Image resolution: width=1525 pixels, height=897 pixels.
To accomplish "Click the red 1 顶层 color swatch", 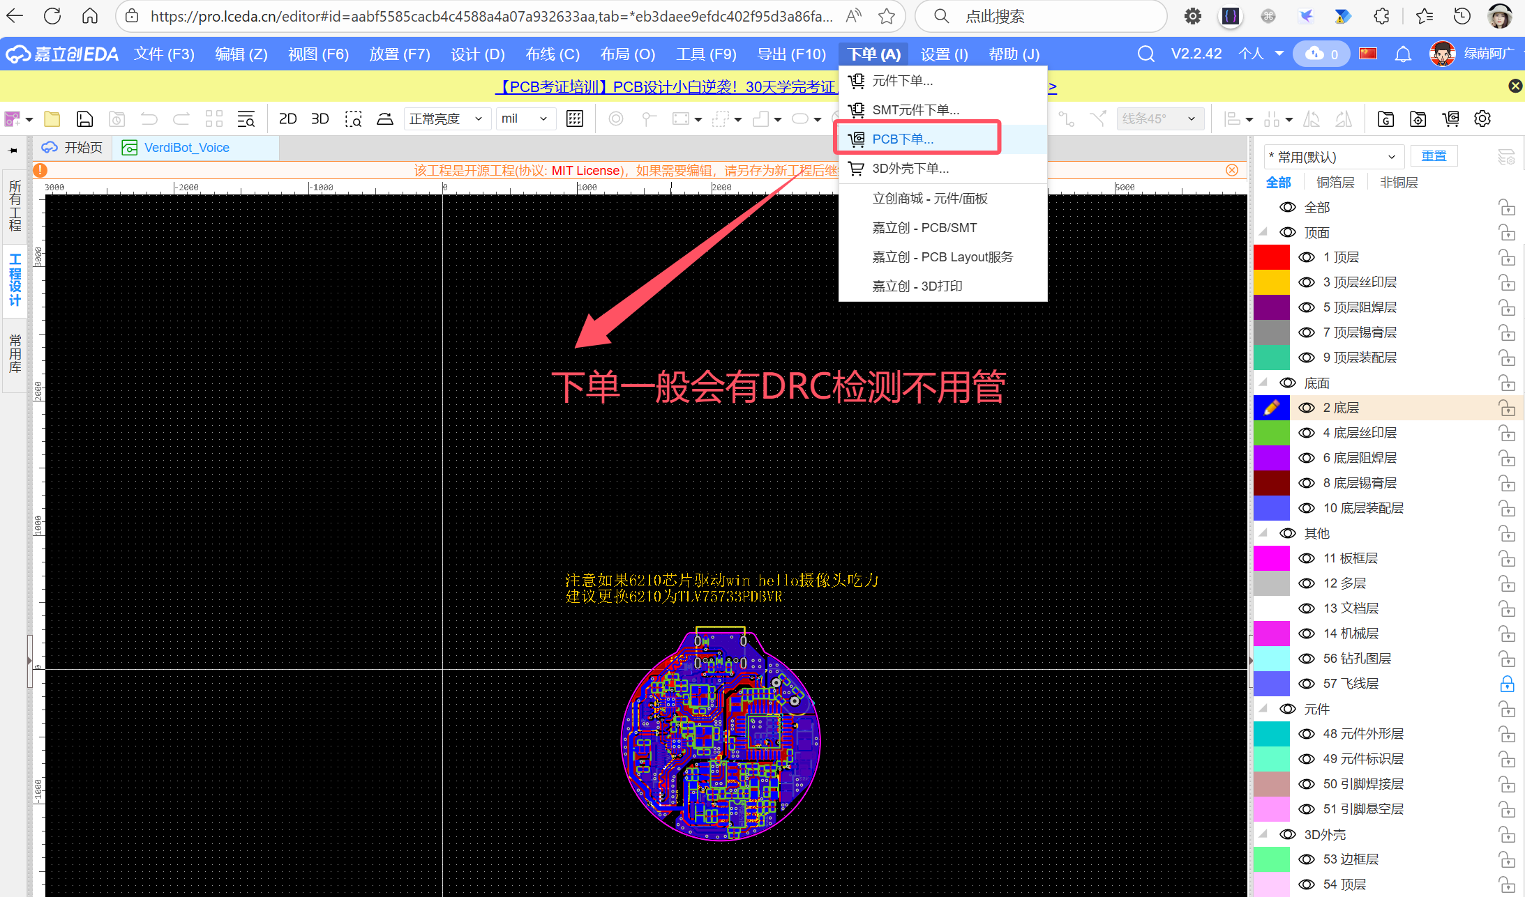I will (1272, 257).
